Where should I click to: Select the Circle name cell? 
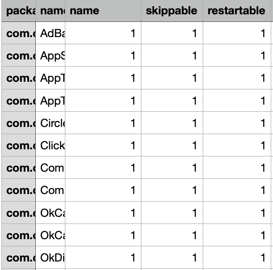pos(50,123)
